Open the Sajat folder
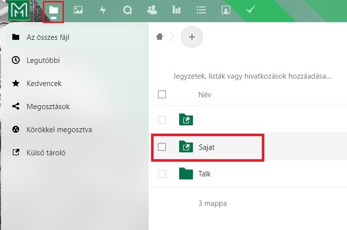The width and height of the screenshot is (347, 230). point(208,146)
